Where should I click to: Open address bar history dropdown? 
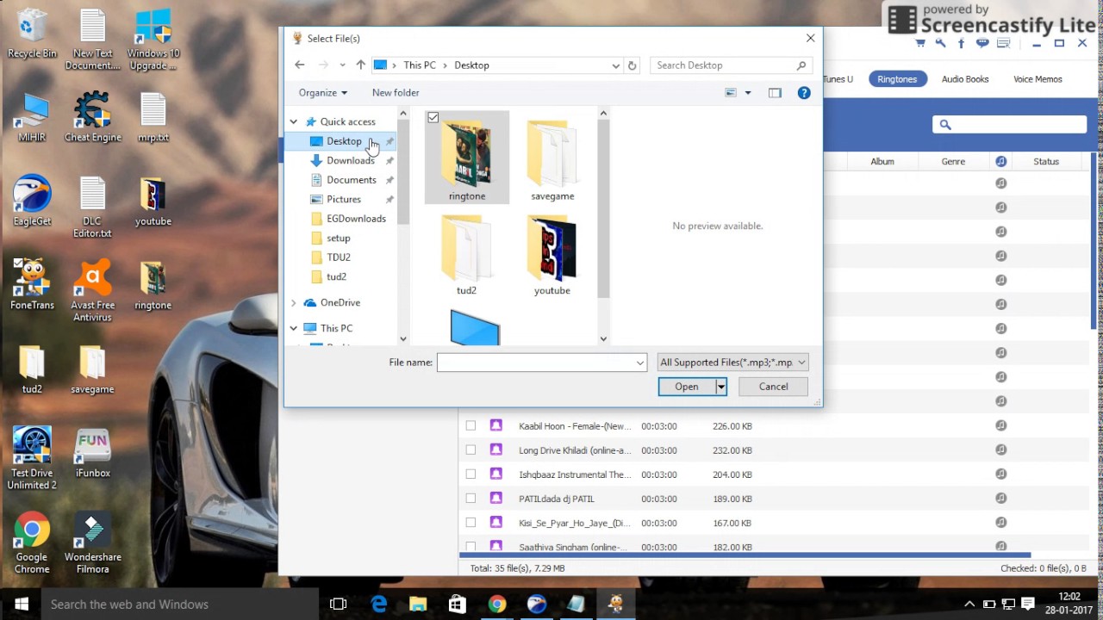click(615, 65)
